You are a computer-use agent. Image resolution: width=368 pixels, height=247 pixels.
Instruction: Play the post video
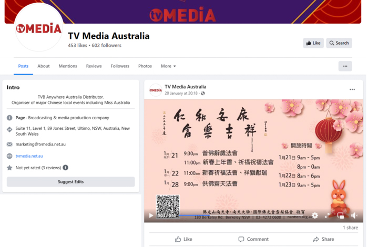tap(151, 215)
